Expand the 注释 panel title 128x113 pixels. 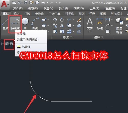point(99,37)
